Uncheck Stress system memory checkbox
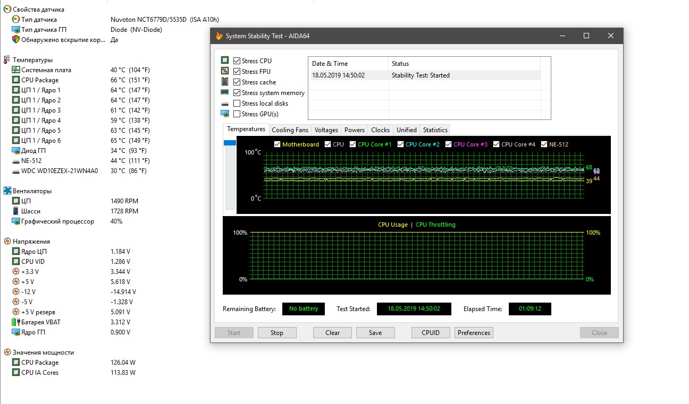The image size is (689, 404). pyautogui.click(x=237, y=92)
